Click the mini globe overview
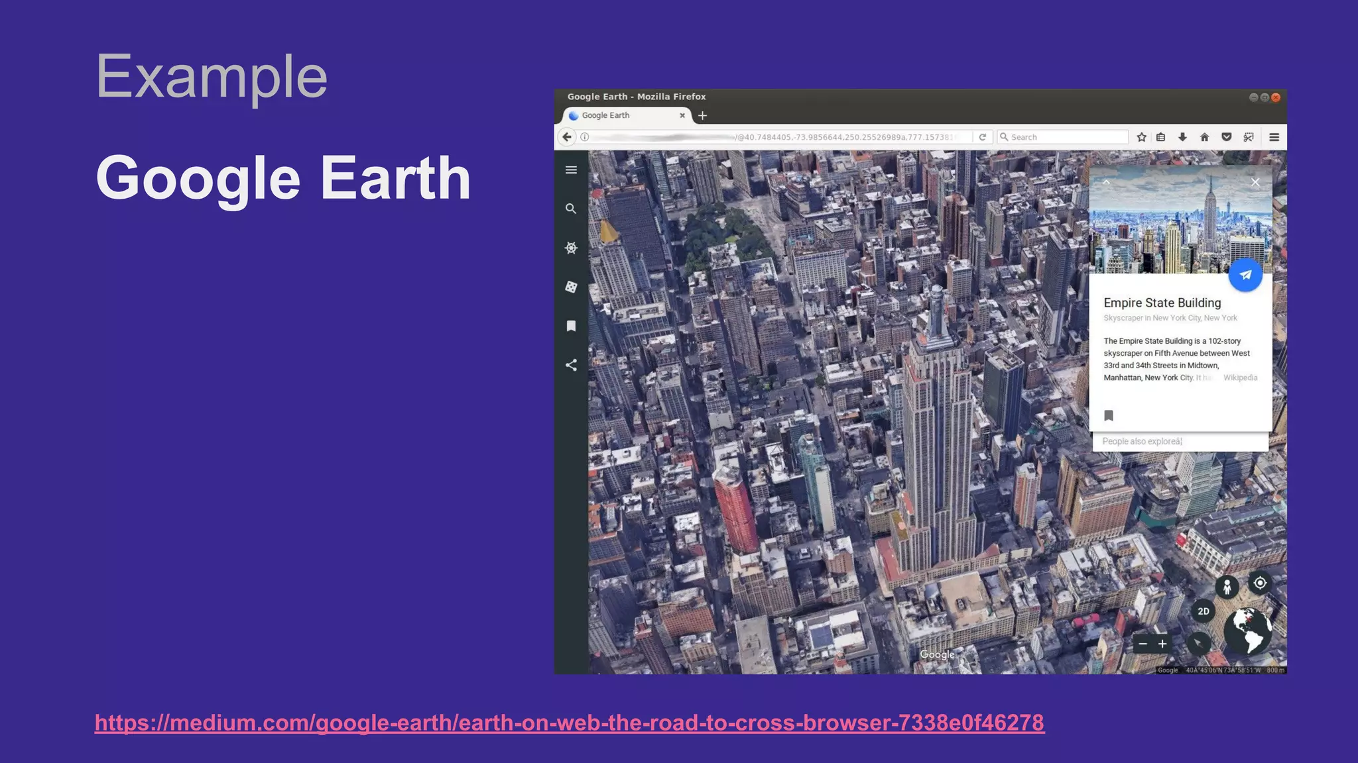Viewport: 1358px width, 763px height. [x=1247, y=631]
